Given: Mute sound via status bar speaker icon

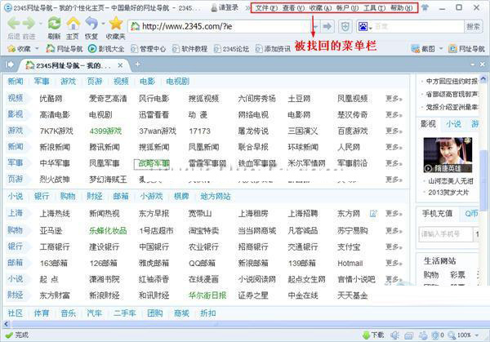Looking at the screenshot, I should 395,335.
